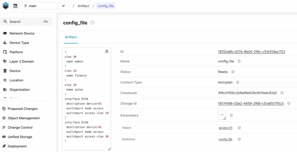Click the Object Management cube icon
297x152 pixels.
click(x=4, y=118)
